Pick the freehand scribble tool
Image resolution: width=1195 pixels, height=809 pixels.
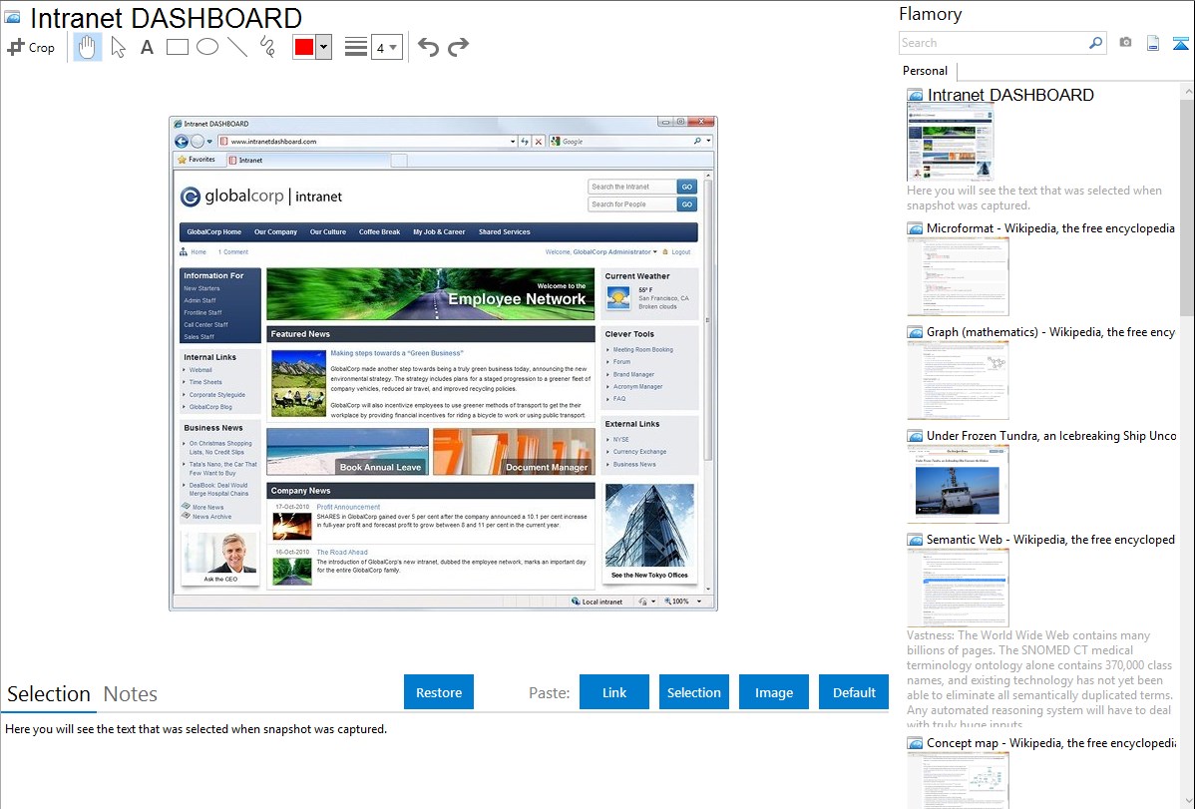point(267,47)
